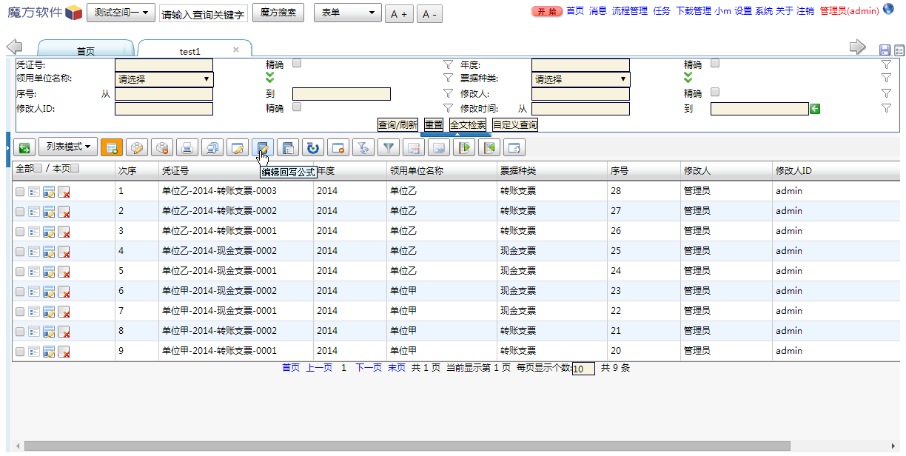Check the 精确 checkbox for 凭证号

coord(297,63)
